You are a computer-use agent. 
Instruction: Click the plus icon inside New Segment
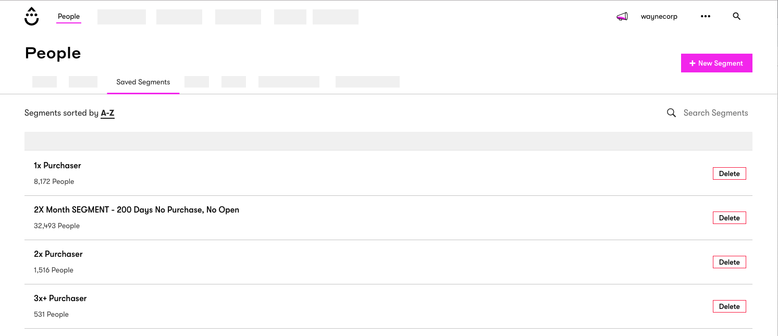click(693, 63)
